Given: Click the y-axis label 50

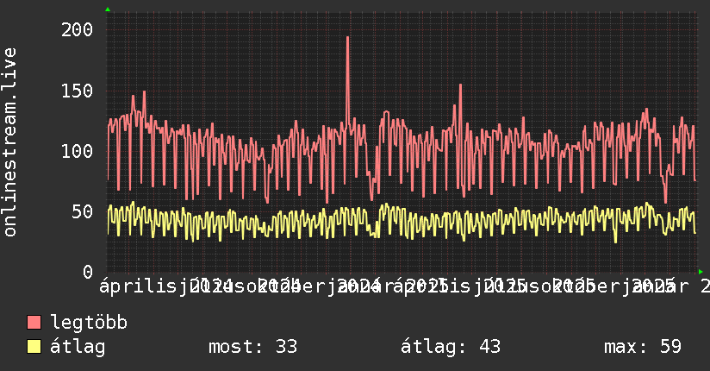Looking at the screenshot, I should pyautogui.click(x=83, y=211).
